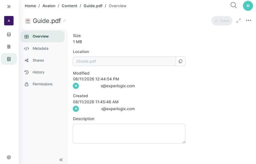Select the highlighted content archive sidebar icon

9,59
